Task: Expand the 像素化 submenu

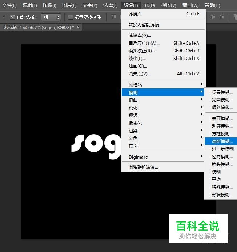Action: click(x=163, y=123)
